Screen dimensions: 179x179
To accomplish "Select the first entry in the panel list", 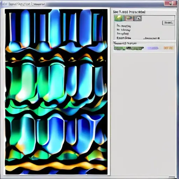I will (x=124, y=26).
